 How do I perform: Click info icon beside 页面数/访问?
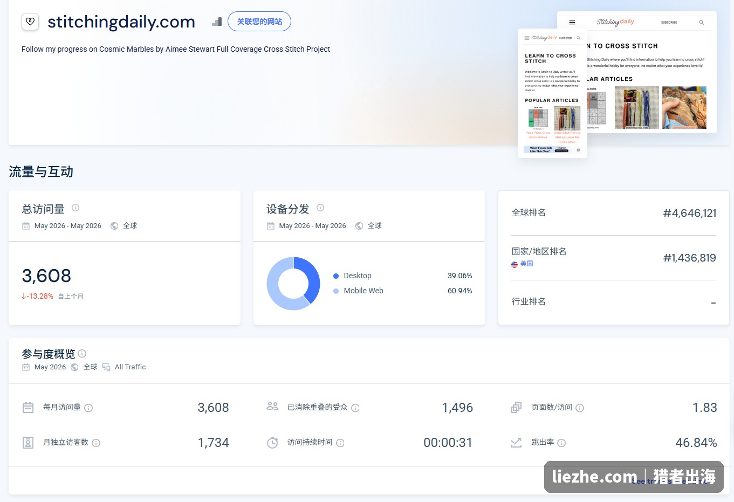(580, 408)
